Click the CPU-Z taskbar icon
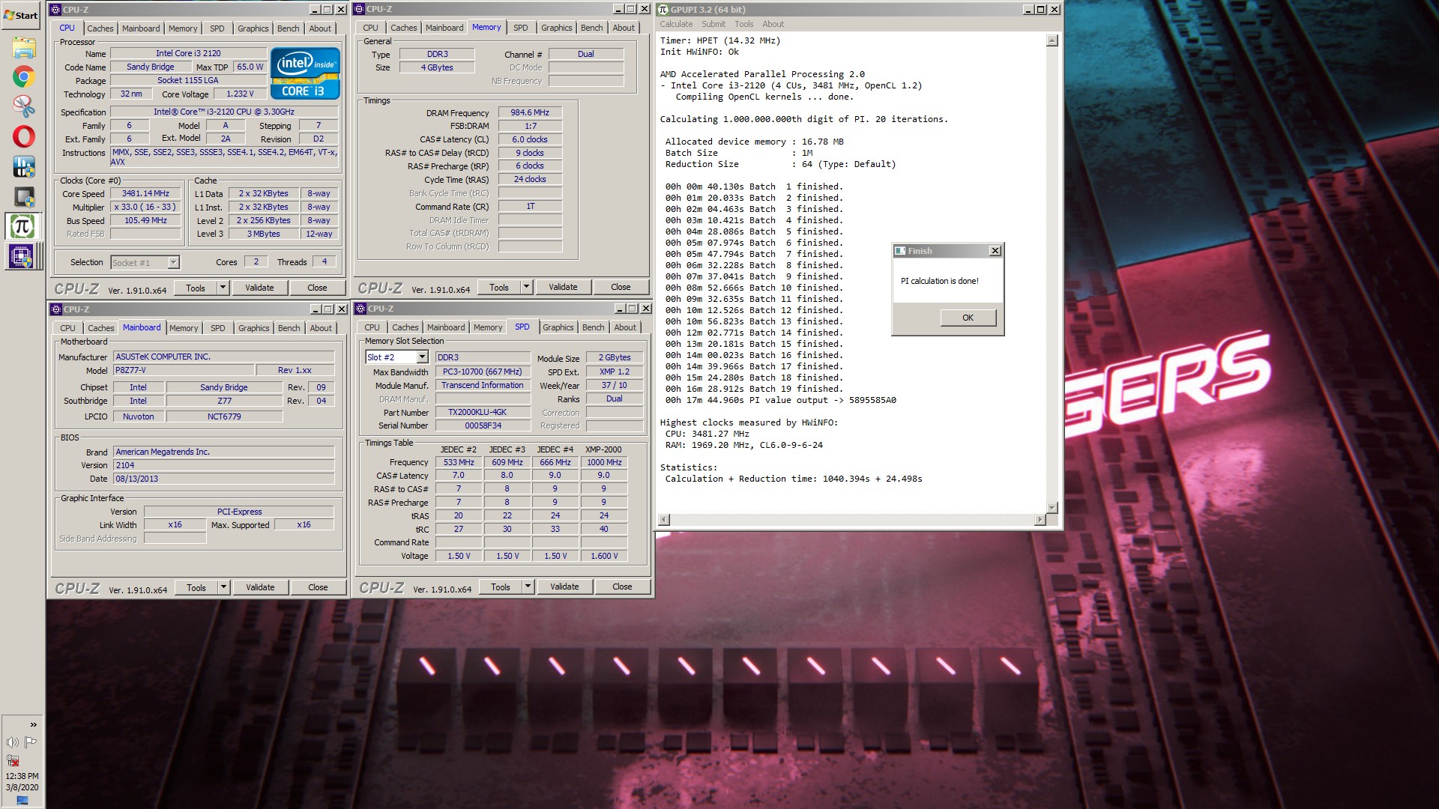Screen dimensions: 1439x809 [22, 256]
